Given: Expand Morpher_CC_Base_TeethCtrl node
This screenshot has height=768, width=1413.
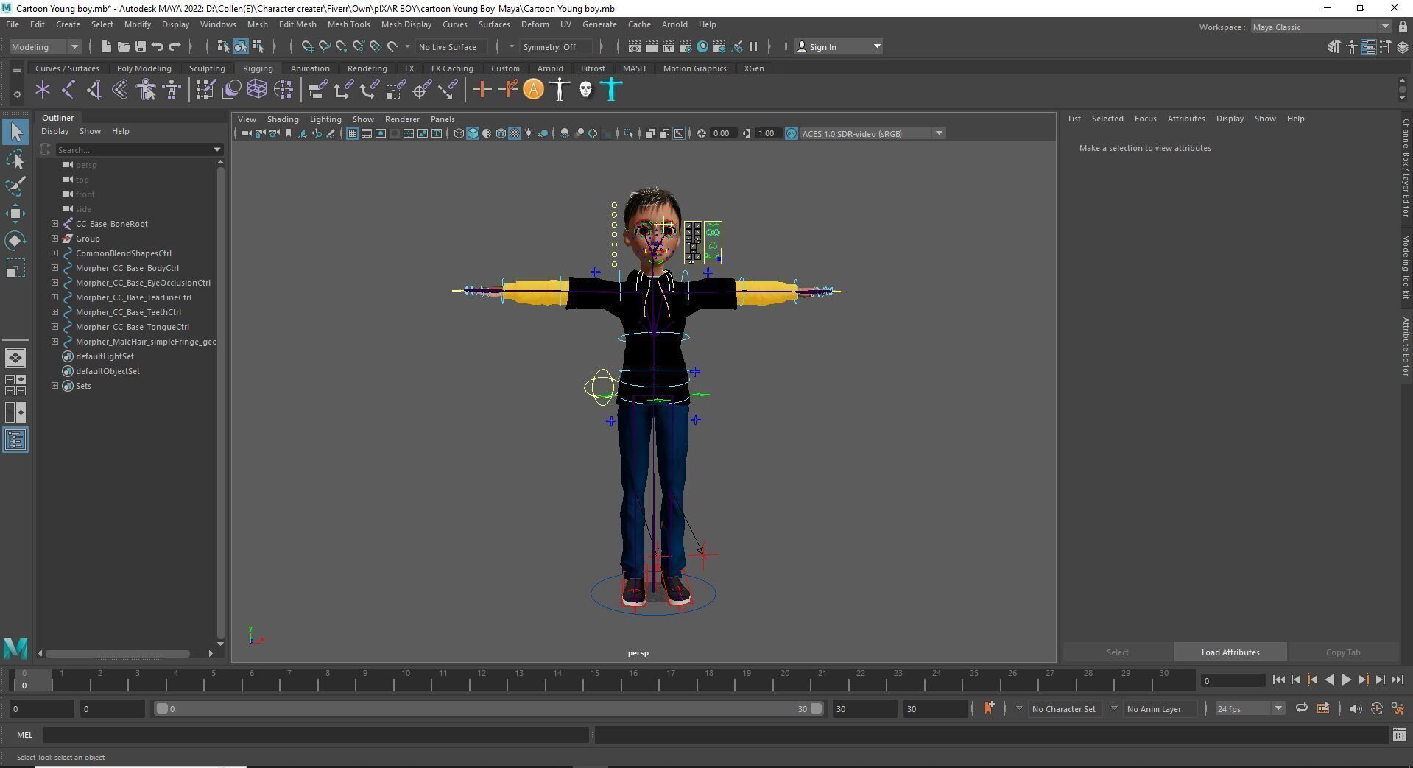Looking at the screenshot, I should click(x=54, y=311).
